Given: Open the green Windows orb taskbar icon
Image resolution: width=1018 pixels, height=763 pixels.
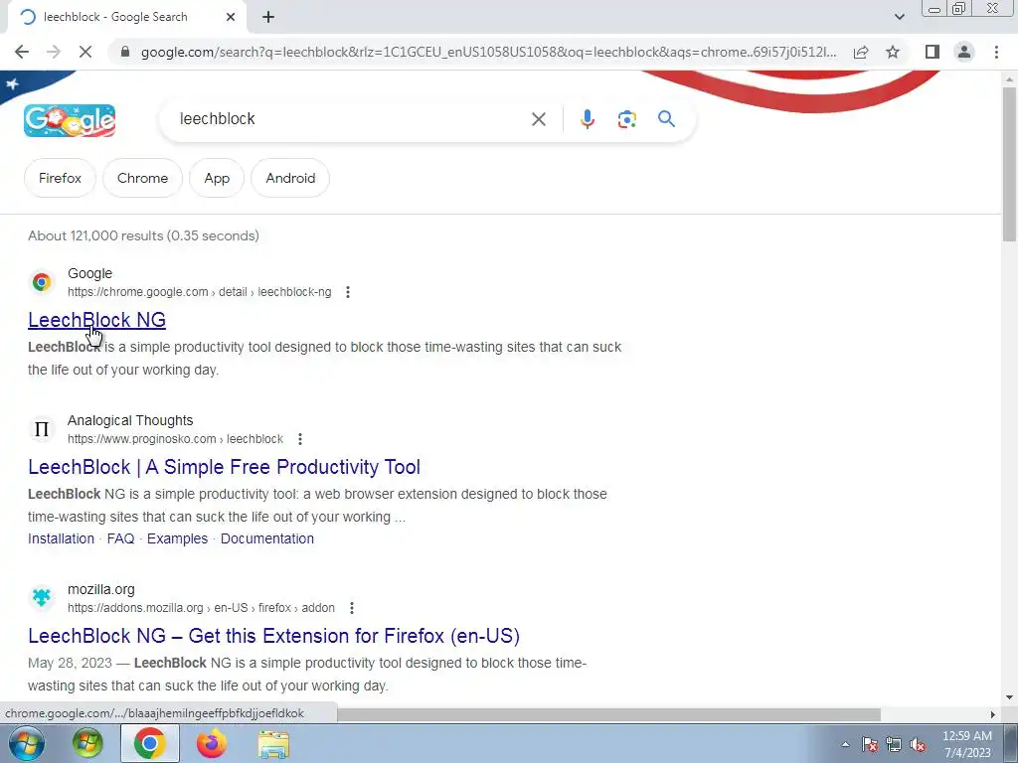Looking at the screenshot, I should point(87,743).
